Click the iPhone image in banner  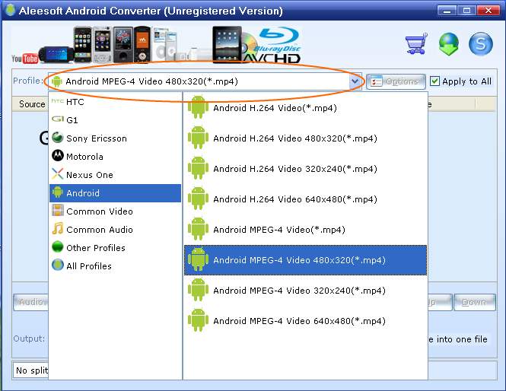coord(83,45)
